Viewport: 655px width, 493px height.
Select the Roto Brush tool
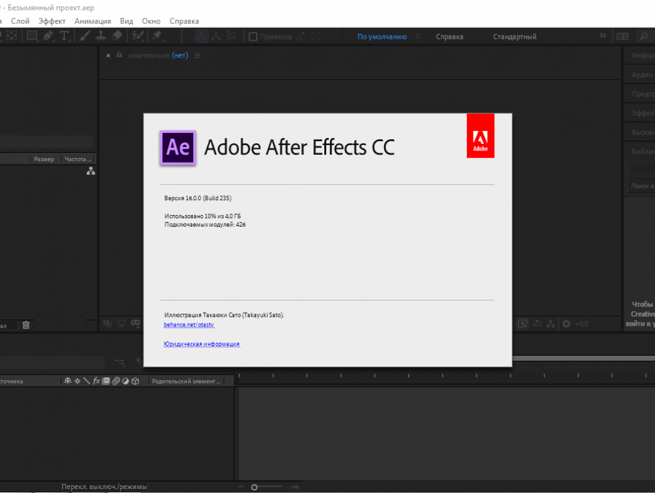coord(137,36)
